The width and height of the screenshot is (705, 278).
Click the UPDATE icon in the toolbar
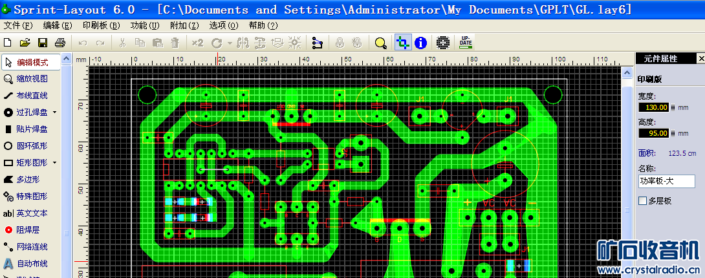(x=466, y=43)
